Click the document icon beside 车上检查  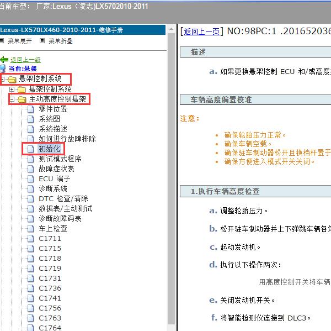30,229
